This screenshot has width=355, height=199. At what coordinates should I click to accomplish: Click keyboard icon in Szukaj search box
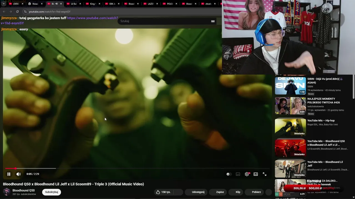coord(213,21)
